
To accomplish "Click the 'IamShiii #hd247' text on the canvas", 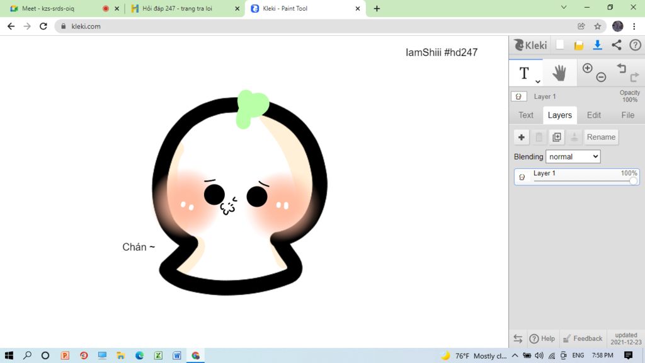I will tap(442, 52).
